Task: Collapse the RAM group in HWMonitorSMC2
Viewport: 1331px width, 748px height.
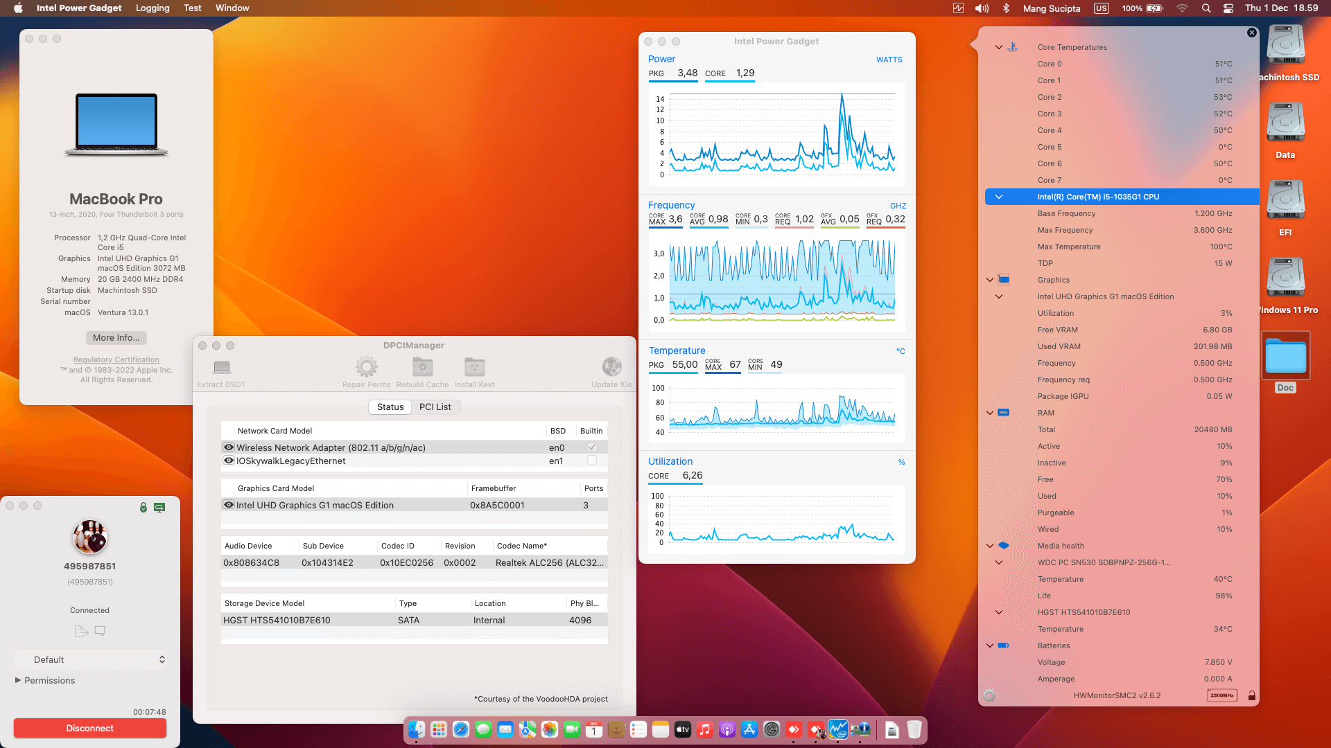Action: pyautogui.click(x=990, y=413)
